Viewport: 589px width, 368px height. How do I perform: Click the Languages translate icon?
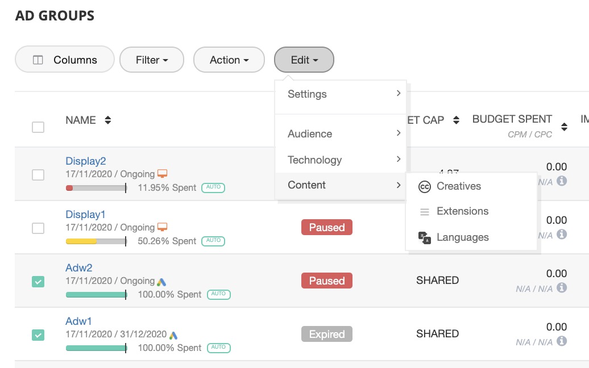click(424, 238)
